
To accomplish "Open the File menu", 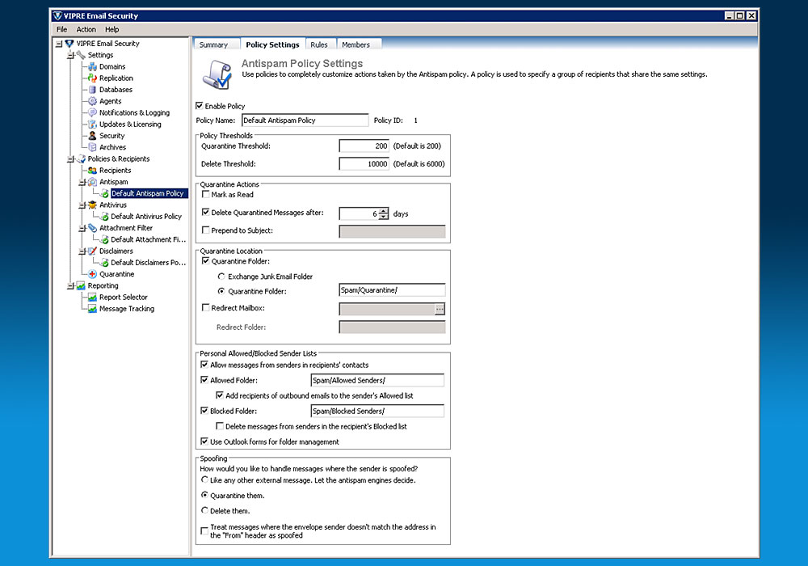I will click(62, 29).
